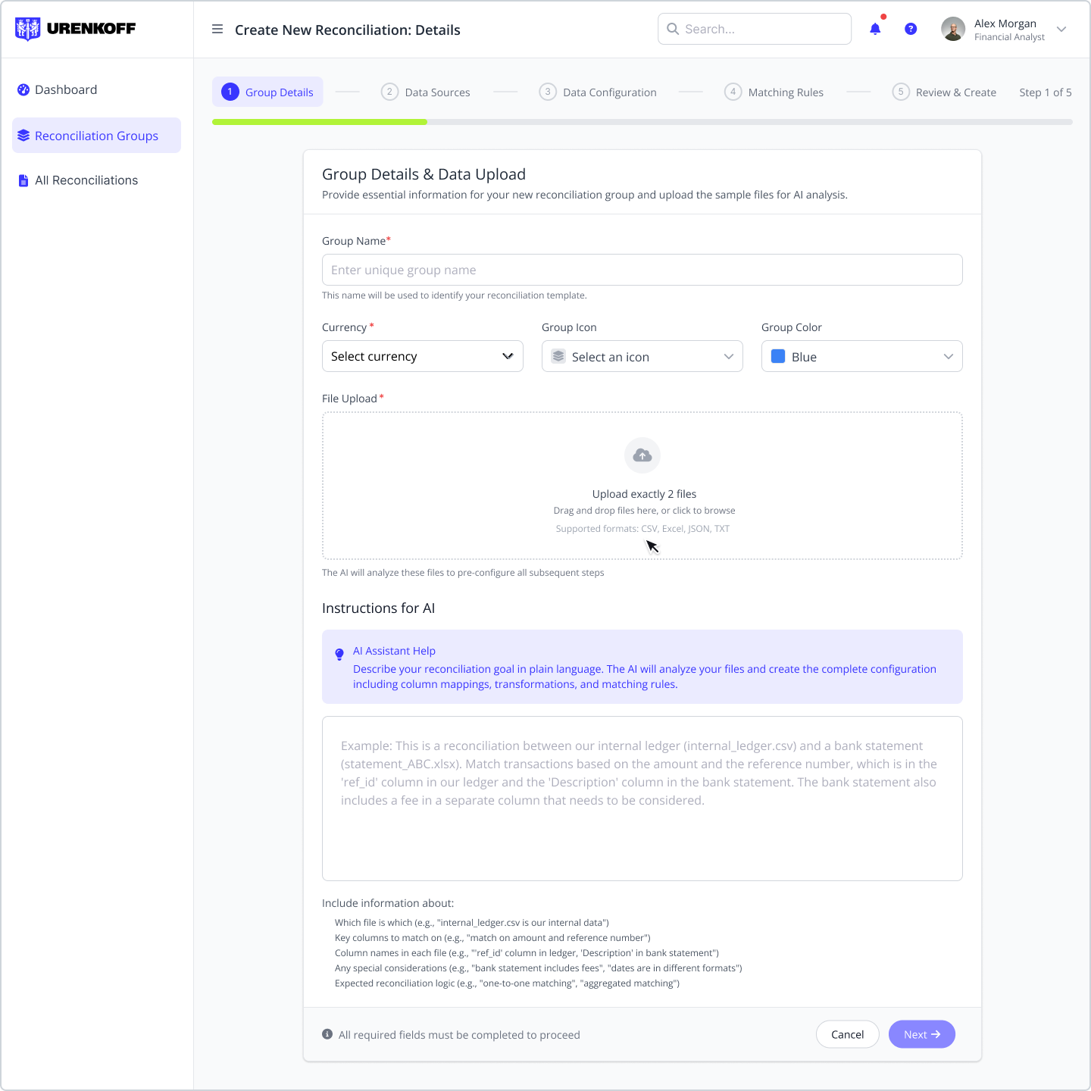Viewport: 1091px width, 1091px height.
Task: Click the 'Any special considerations' hint line
Action: (x=539, y=968)
